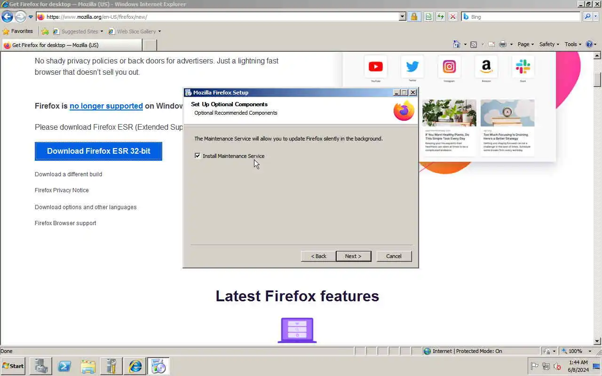Open Web Slice Gallery favorites item
The image size is (602, 376).
tap(135, 31)
